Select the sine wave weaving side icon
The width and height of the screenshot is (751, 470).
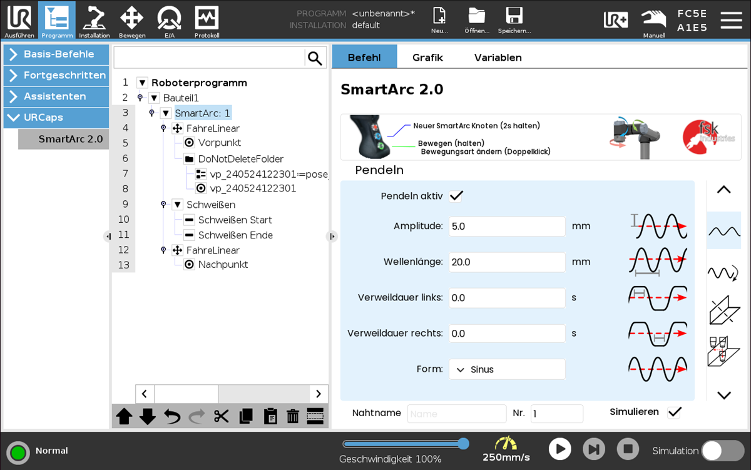[x=724, y=230]
